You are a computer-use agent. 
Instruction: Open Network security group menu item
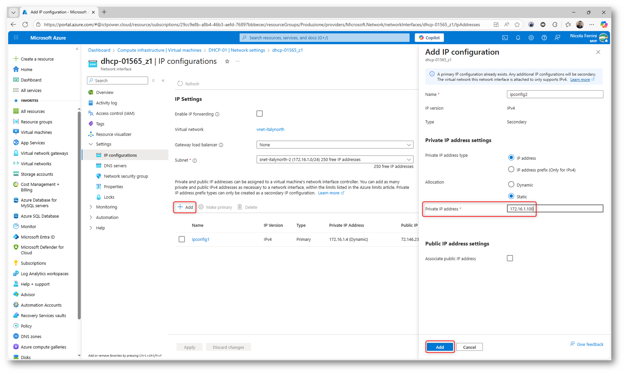point(126,176)
